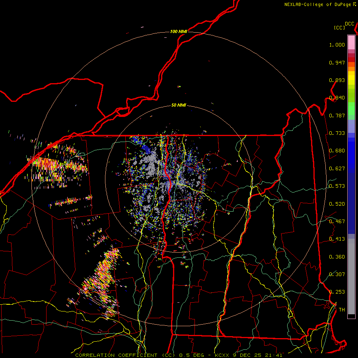Select the 0.253 scale value
This screenshot has width=358, height=358.
(x=337, y=292)
